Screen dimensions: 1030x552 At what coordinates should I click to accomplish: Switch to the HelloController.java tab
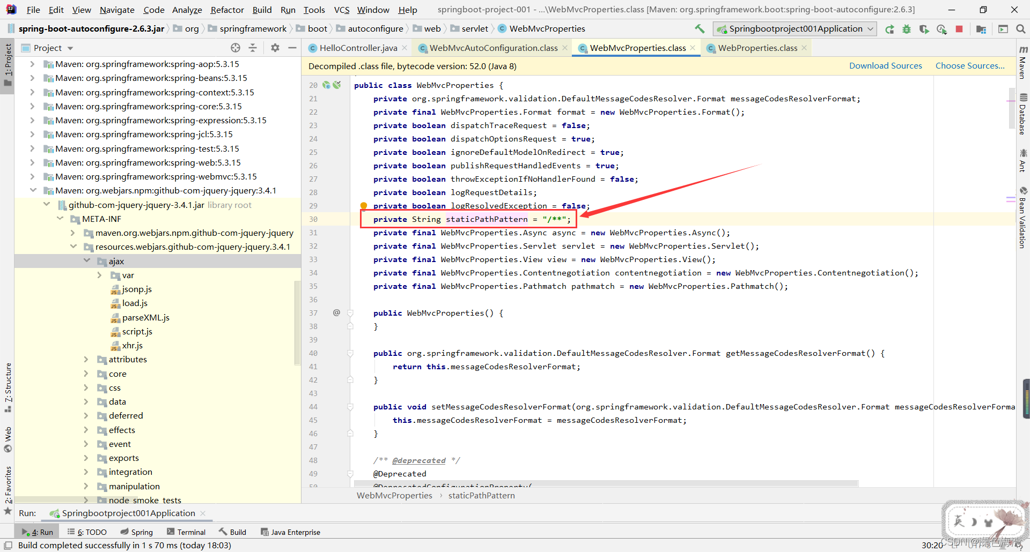click(x=358, y=48)
